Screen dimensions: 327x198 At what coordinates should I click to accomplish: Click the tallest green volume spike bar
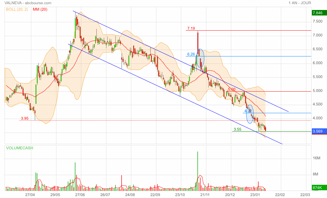[x=197, y=171]
